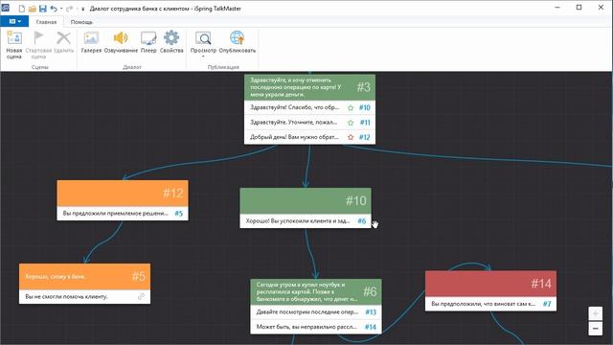Click the Удалить scene button
Viewport: 613px width, 345px height.
pyautogui.click(x=63, y=42)
